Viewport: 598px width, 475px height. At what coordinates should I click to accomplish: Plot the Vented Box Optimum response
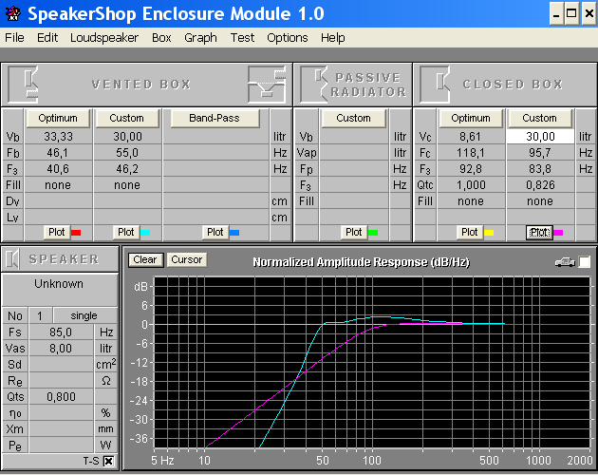click(56, 232)
